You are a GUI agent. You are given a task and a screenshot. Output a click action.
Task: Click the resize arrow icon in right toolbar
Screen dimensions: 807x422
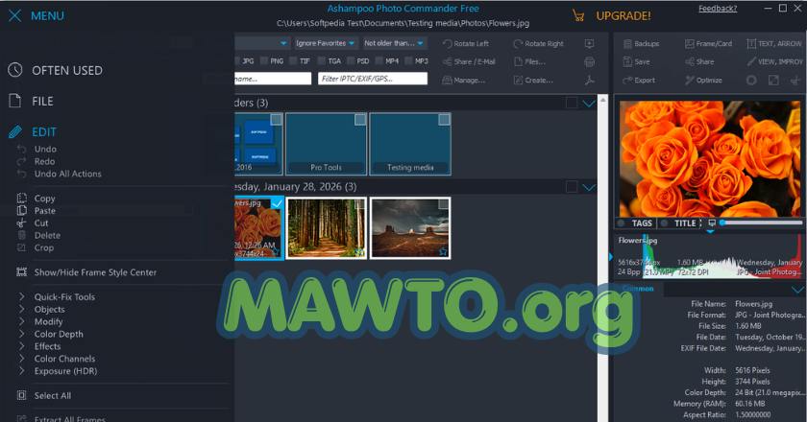coord(773,81)
